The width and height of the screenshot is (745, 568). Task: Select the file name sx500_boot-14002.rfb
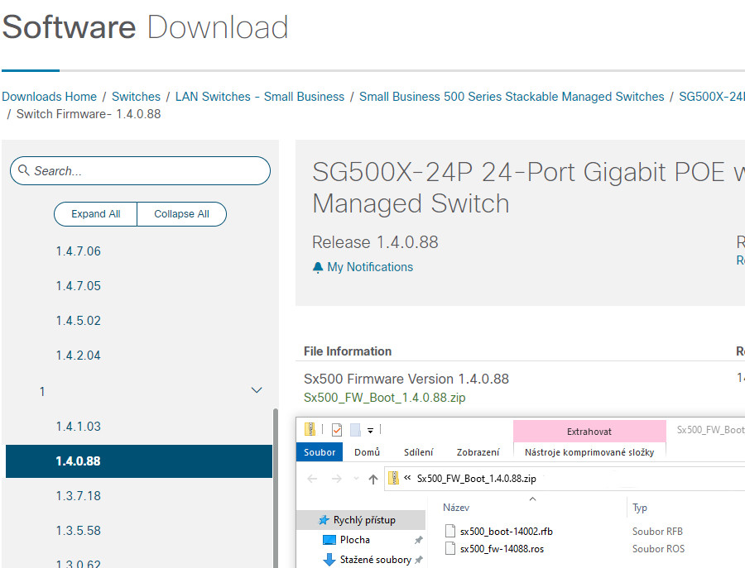coord(507,532)
